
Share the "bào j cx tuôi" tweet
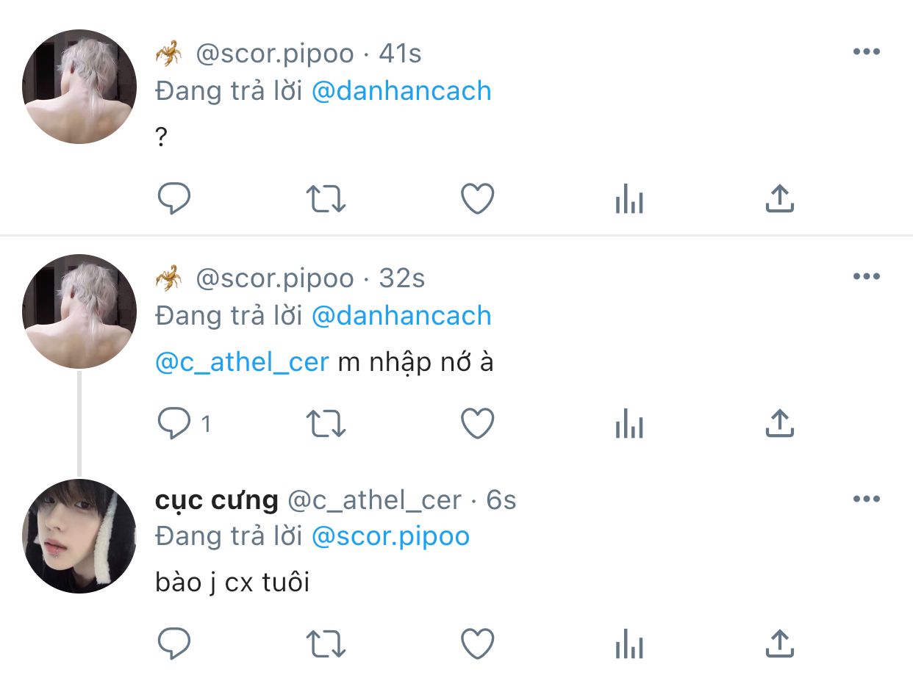[x=780, y=643]
